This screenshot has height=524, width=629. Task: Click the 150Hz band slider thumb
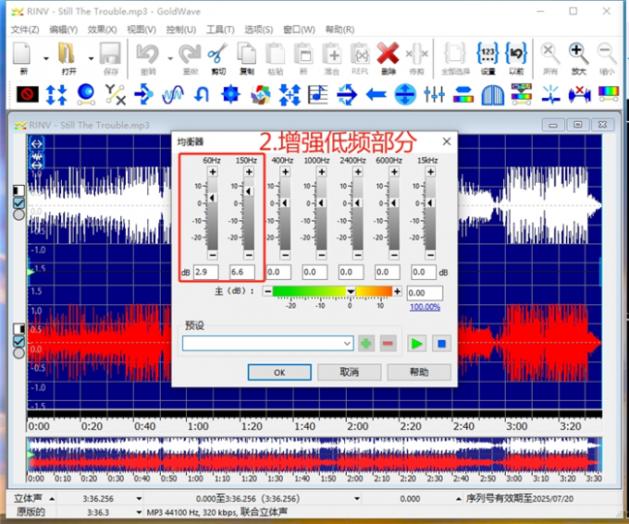click(x=249, y=191)
